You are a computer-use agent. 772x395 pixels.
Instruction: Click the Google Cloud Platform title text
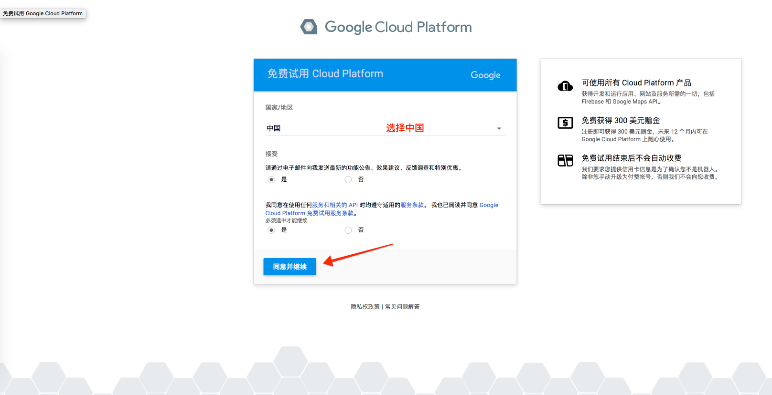(398, 27)
